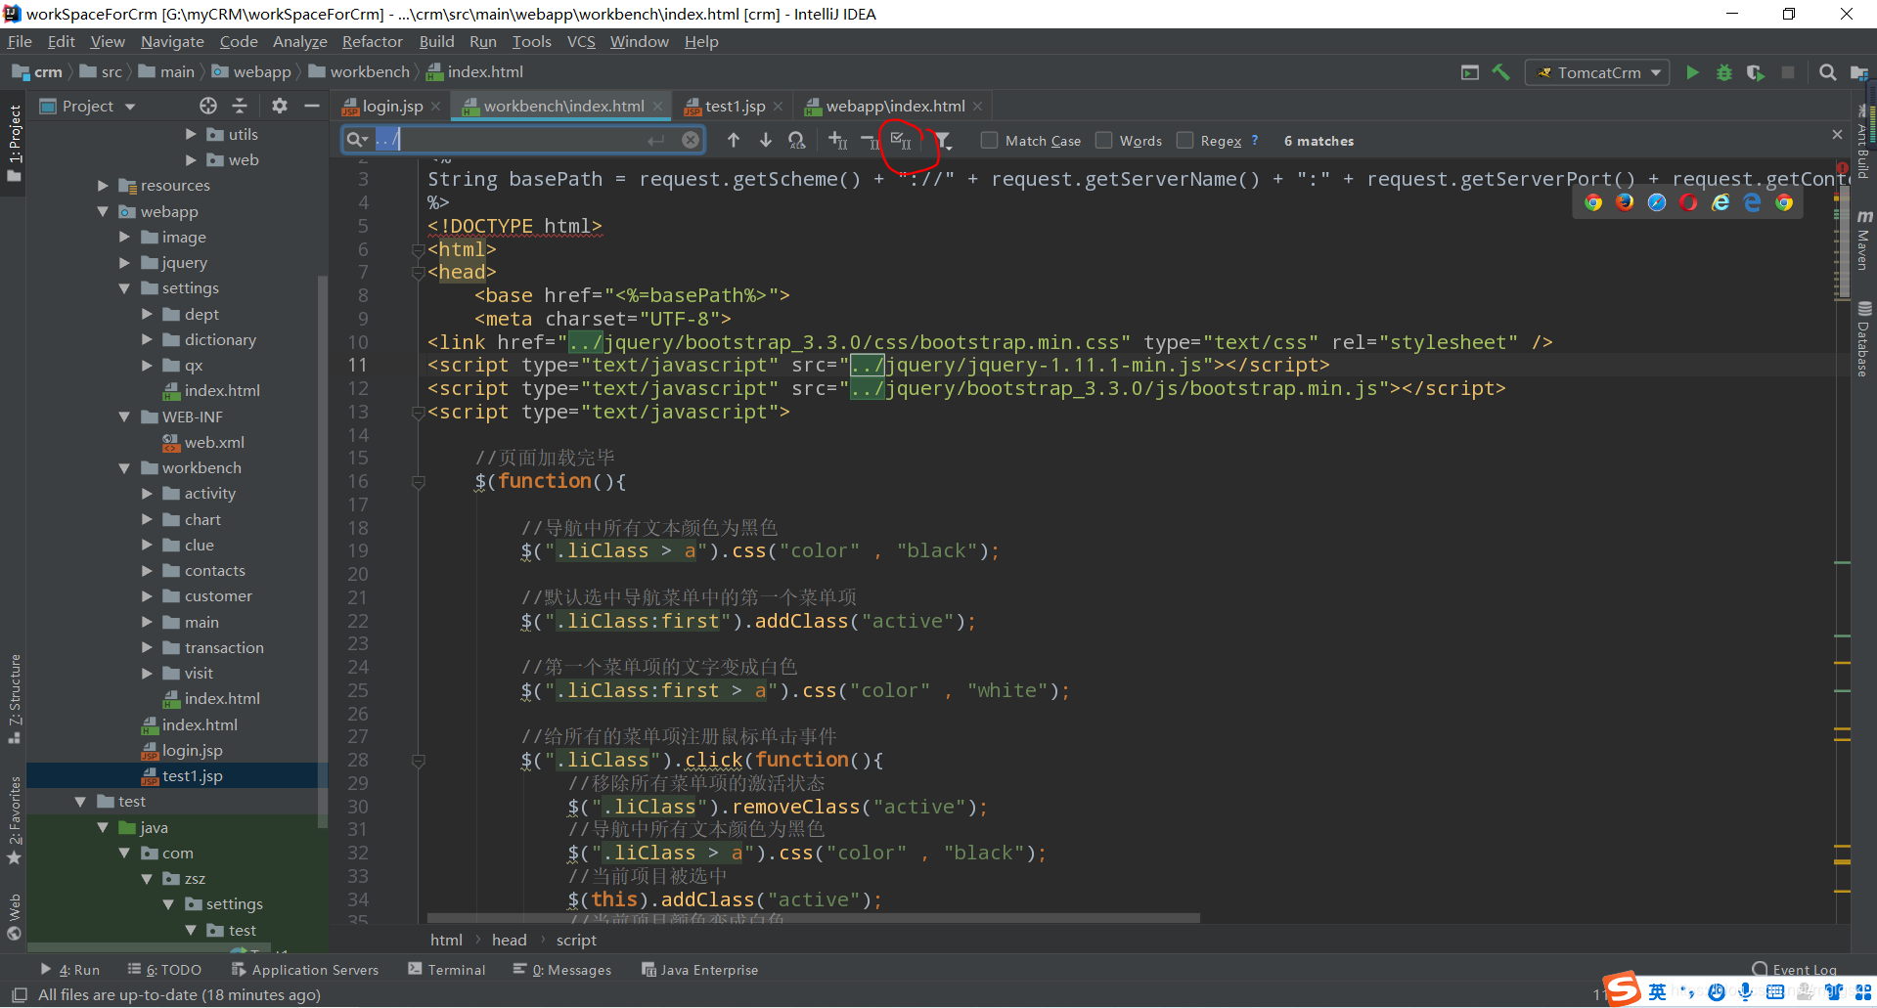The height and width of the screenshot is (1008, 1877).
Task: Click the run anything terminal icon
Action: 1469,72
